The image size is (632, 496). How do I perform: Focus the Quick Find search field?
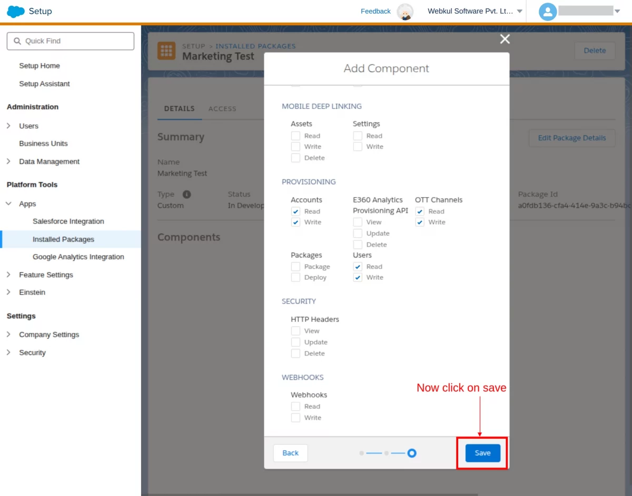pos(71,41)
